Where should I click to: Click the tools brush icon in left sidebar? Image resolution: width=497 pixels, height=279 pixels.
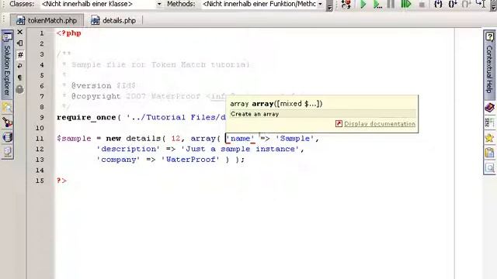coord(7,122)
